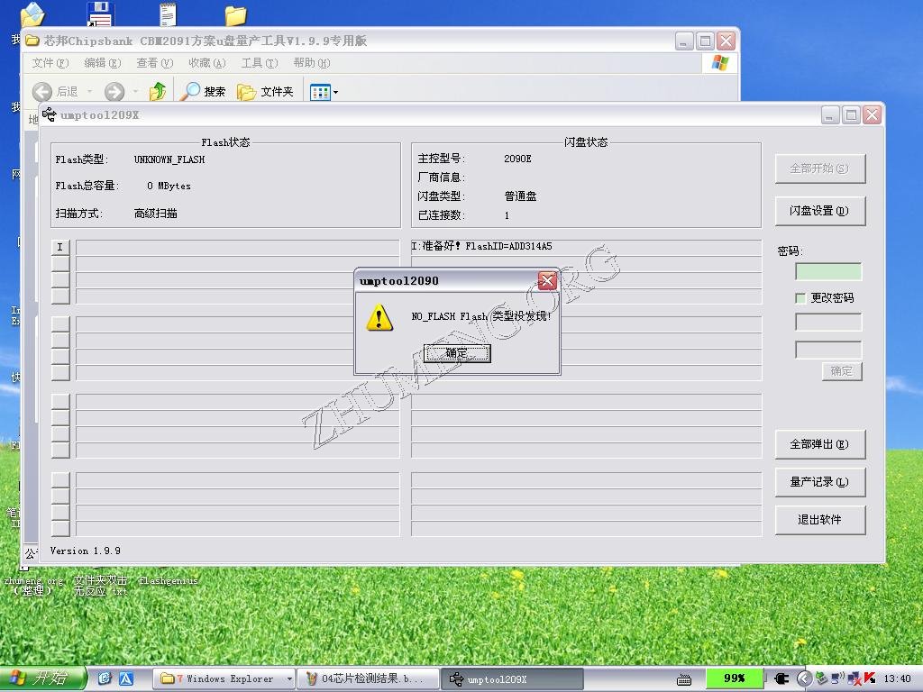Open 查看(V) menu in Explorer window
The width and height of the screenshot is (923, 692).
click(155, 63)
